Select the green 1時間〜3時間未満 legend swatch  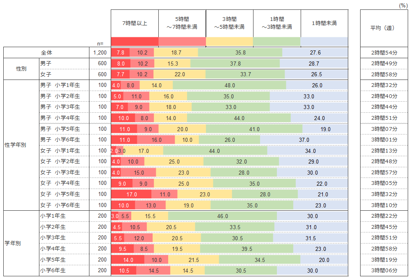(x=277, y=42)
